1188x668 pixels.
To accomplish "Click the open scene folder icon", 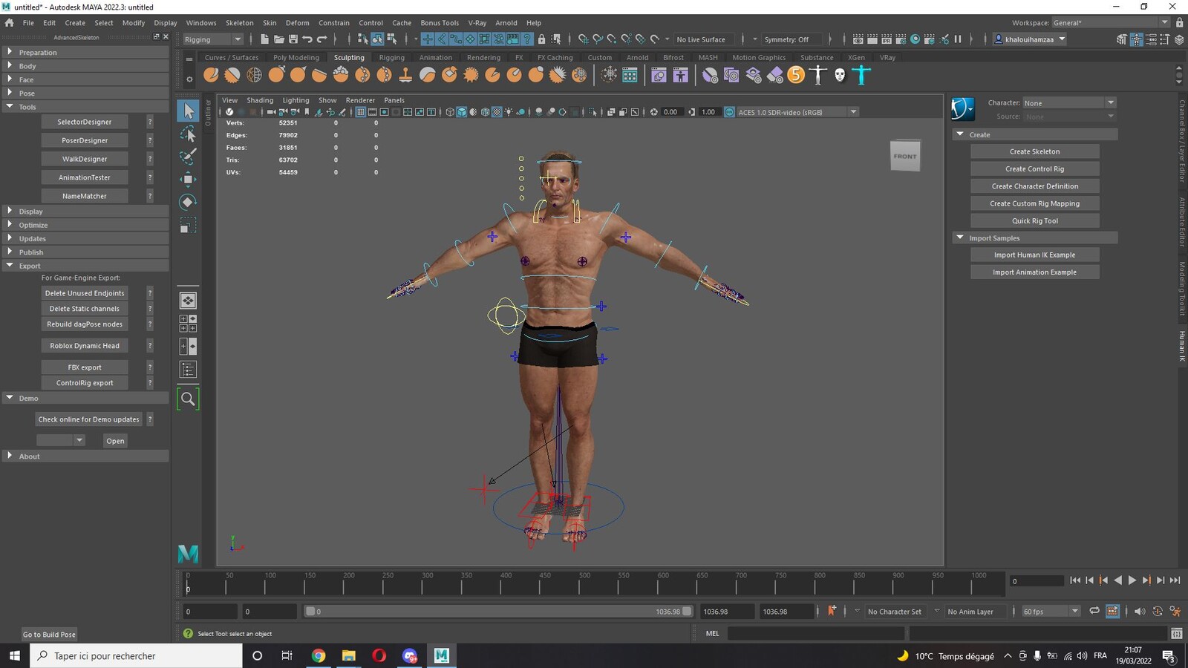I will click(278, 39).
